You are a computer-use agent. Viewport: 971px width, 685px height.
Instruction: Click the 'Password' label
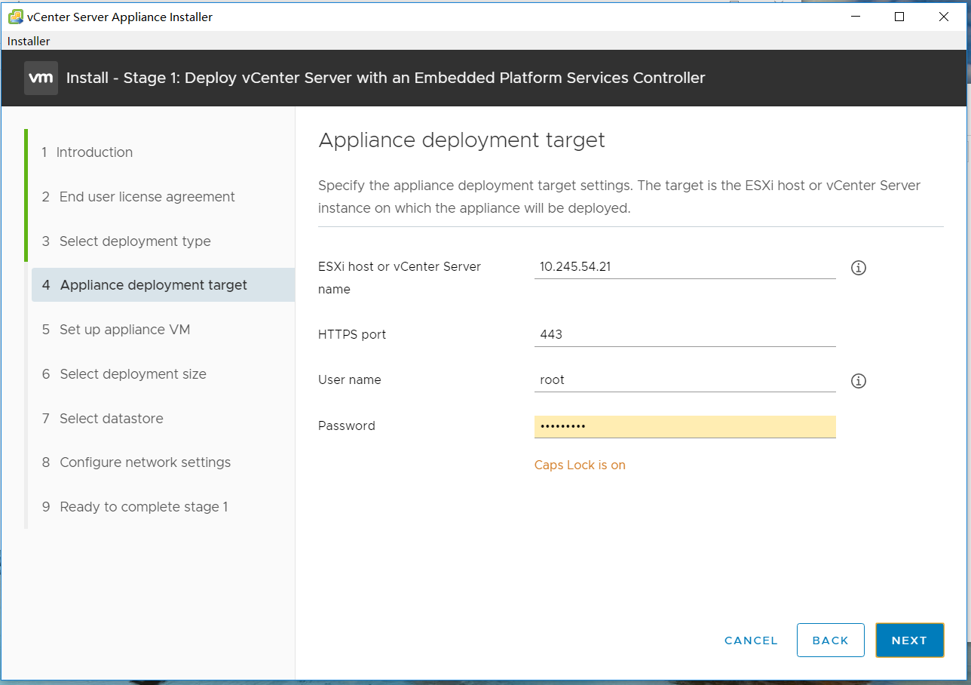tap(347, 426)
